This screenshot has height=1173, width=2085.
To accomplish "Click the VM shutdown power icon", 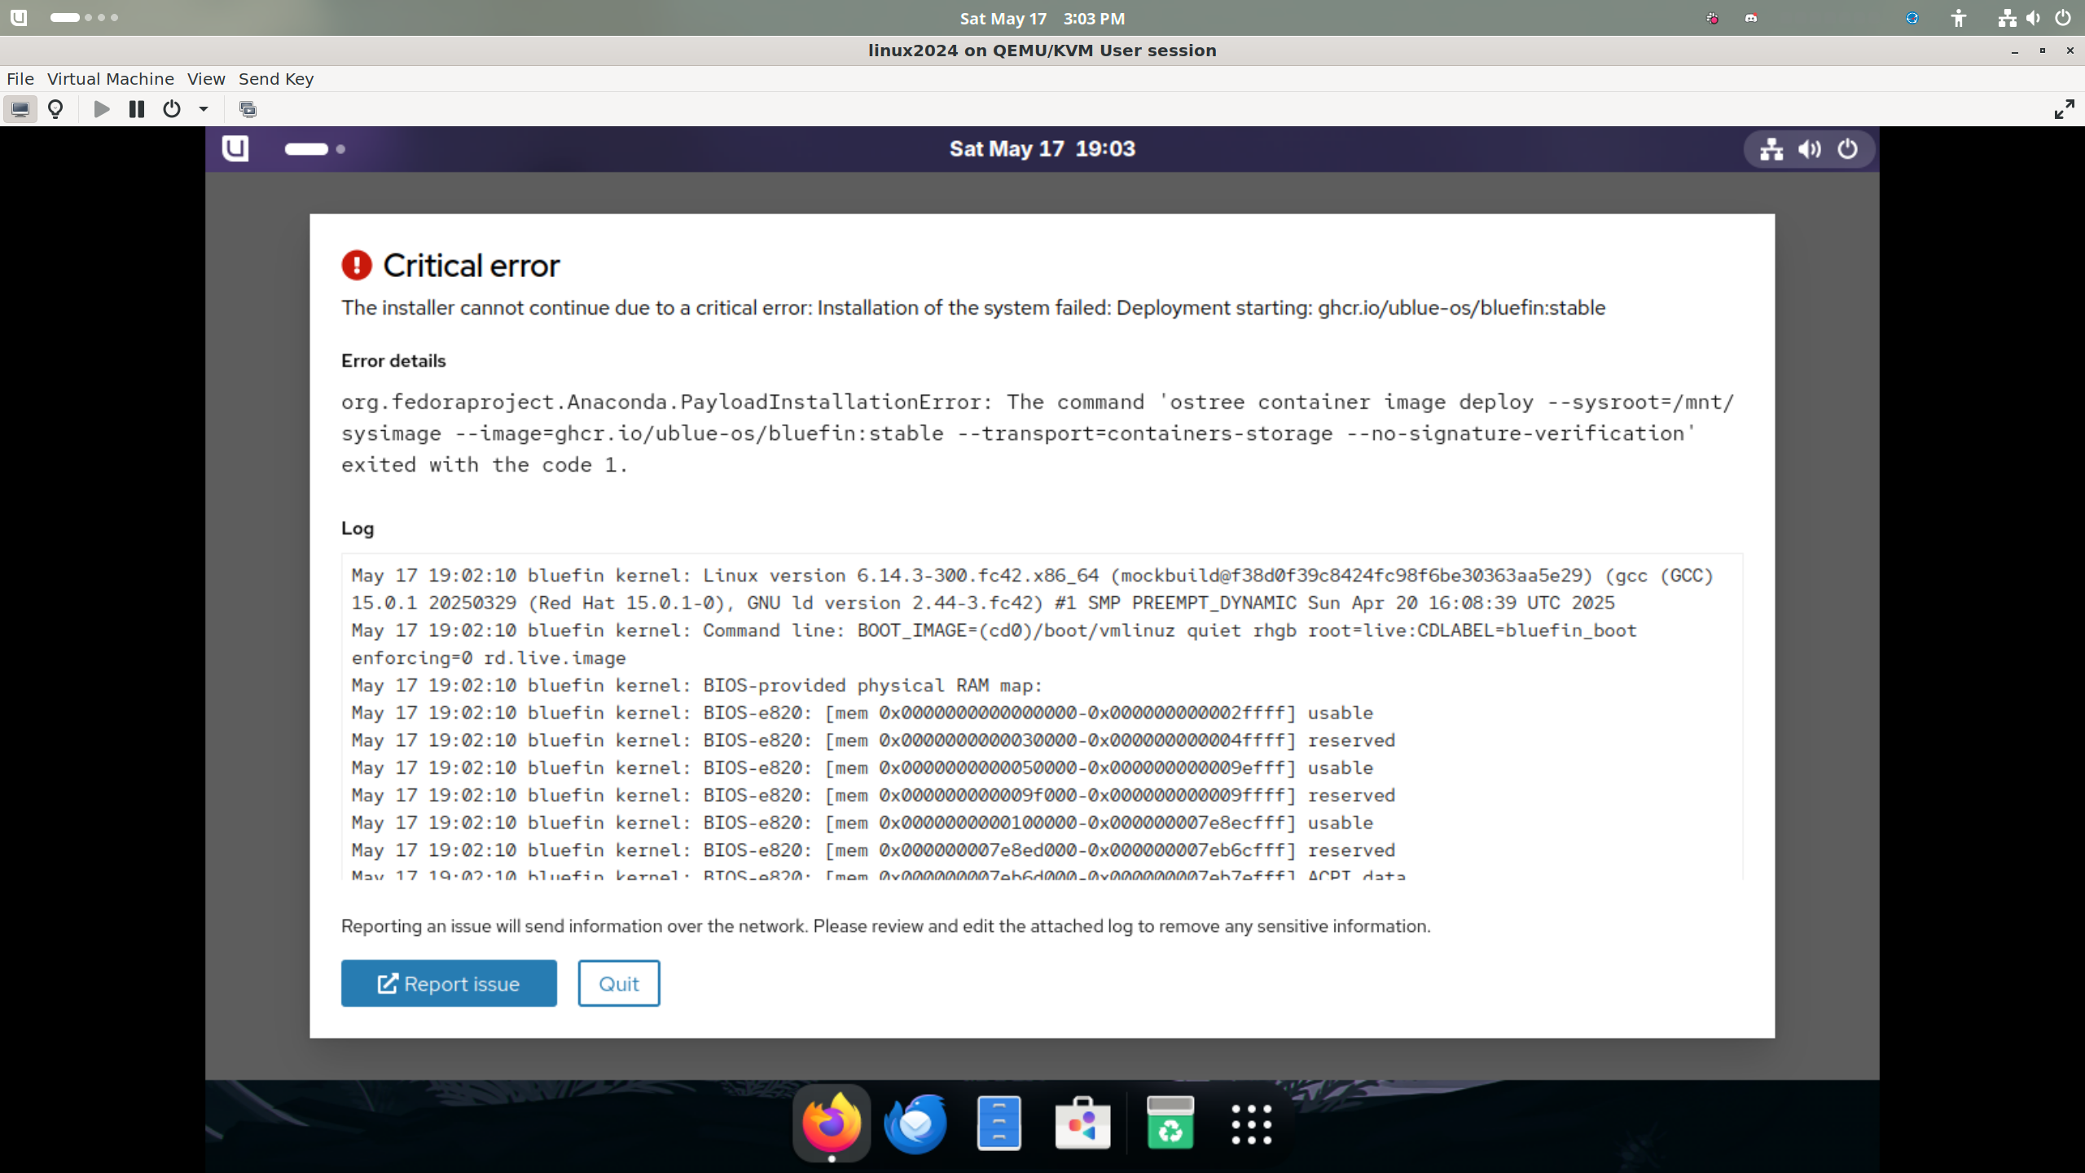I will (x=172, y=109).
